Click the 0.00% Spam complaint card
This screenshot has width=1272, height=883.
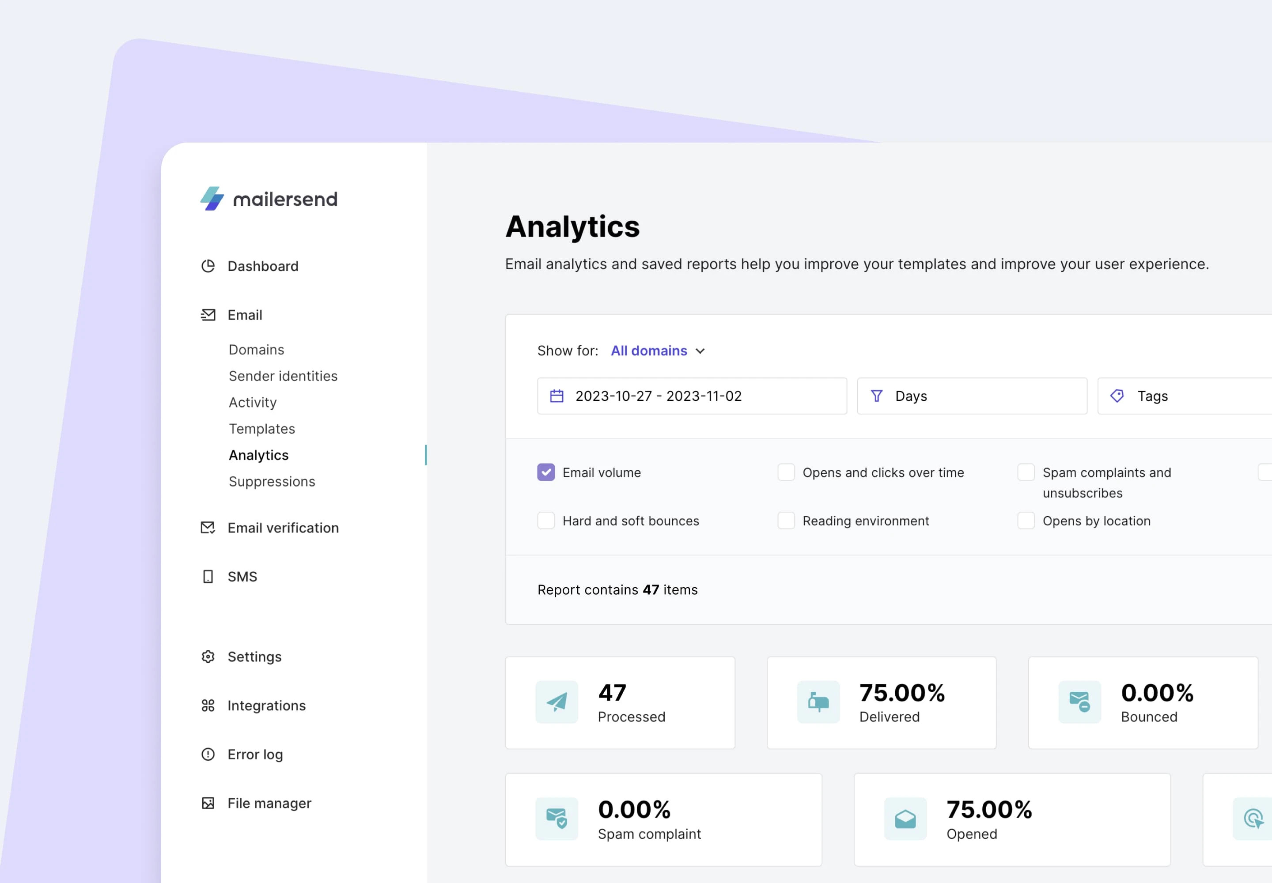(x=664, y=819)
